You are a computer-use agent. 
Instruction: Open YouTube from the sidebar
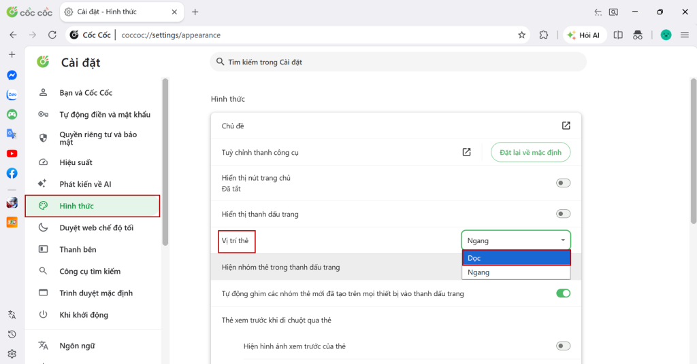tap(12, 153)
